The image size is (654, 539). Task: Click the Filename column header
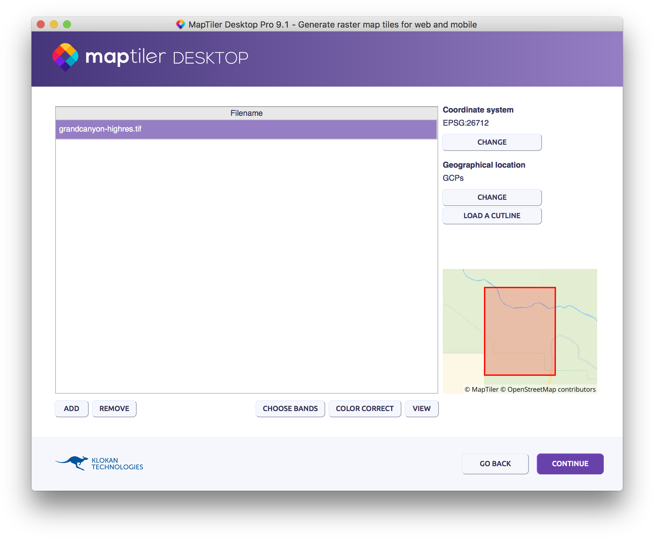pyautogui.click(x=246, y=113)
